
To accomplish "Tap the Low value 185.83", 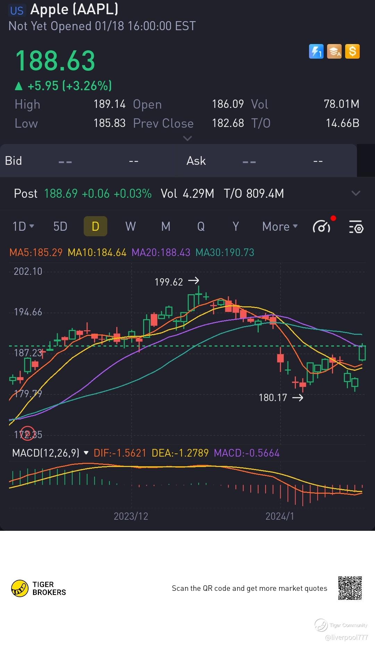I will (109, 123).
